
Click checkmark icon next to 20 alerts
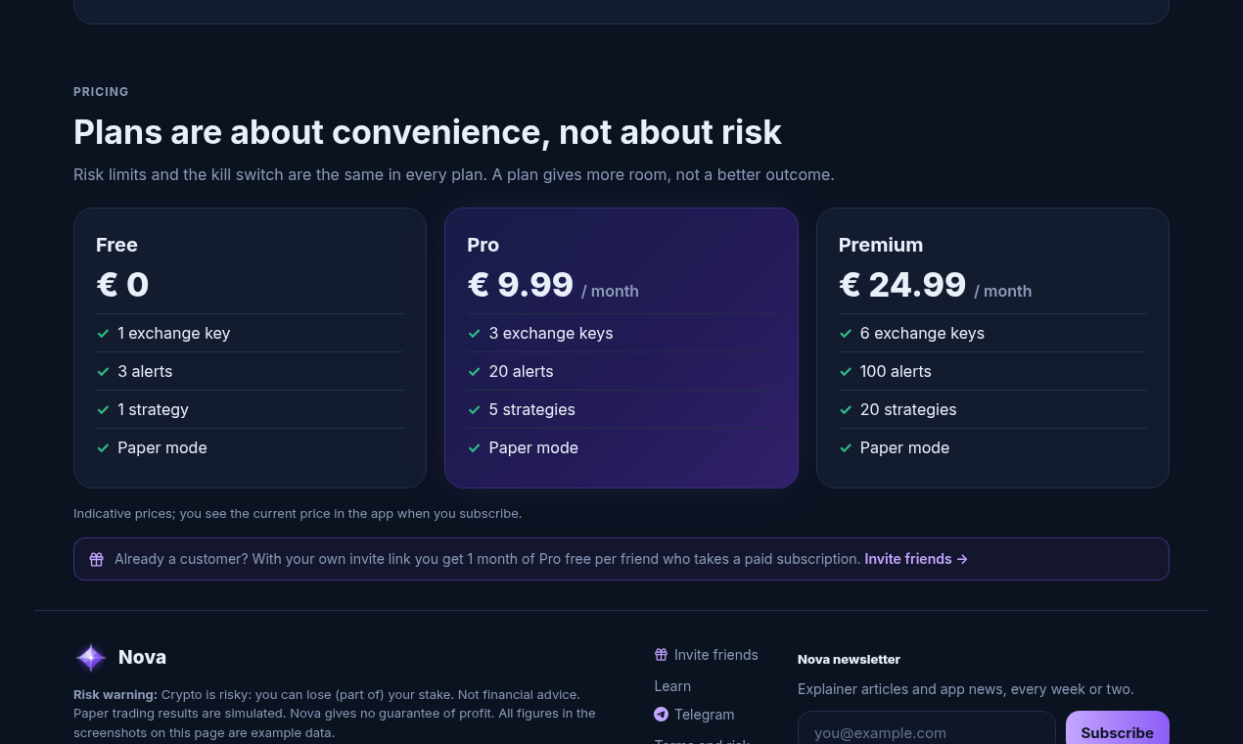(474, 371)
